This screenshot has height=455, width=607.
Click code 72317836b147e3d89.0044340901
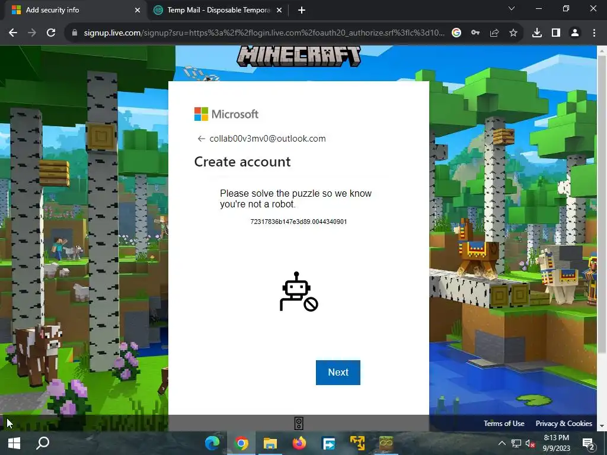pos(299,222)
